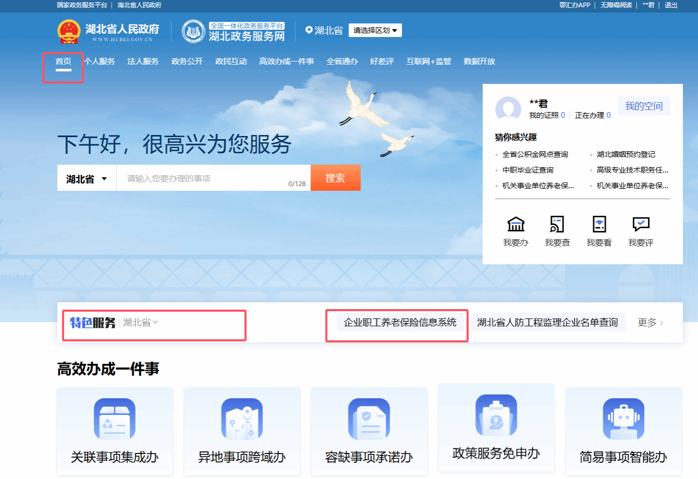Expand 湖北省 selector next to 特色服务

[140, 323]
